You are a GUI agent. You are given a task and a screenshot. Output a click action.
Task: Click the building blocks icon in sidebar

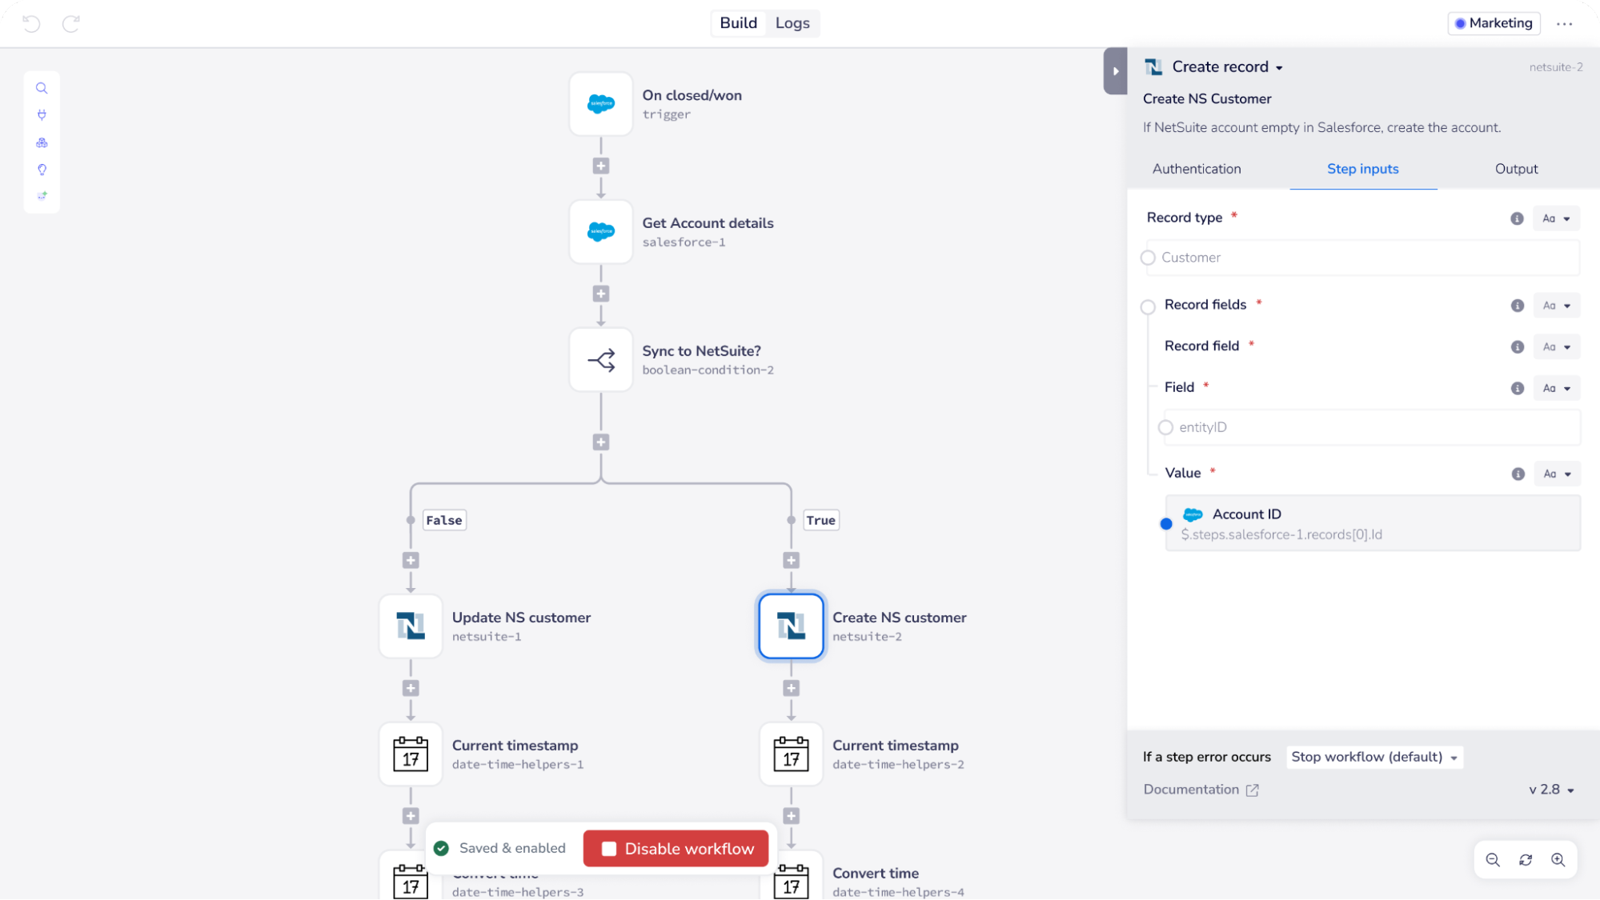tap(42, 142)
